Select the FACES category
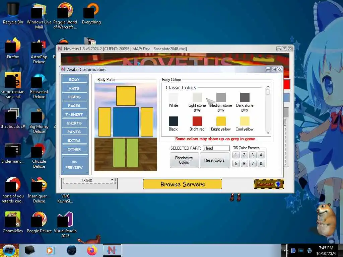 pyautogui.click(x=74, y=105)
